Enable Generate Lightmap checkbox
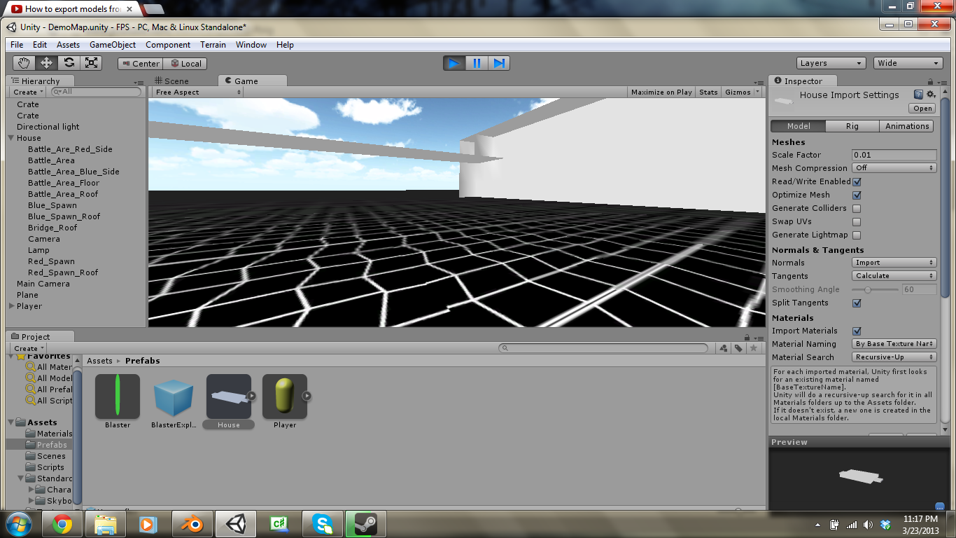Viewport: 956px width, 538px height. click(x=857, y=235)
